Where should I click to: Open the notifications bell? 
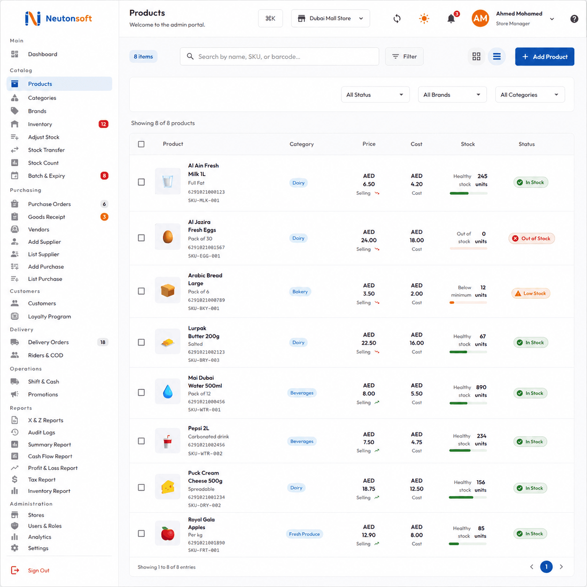point(451,19)
